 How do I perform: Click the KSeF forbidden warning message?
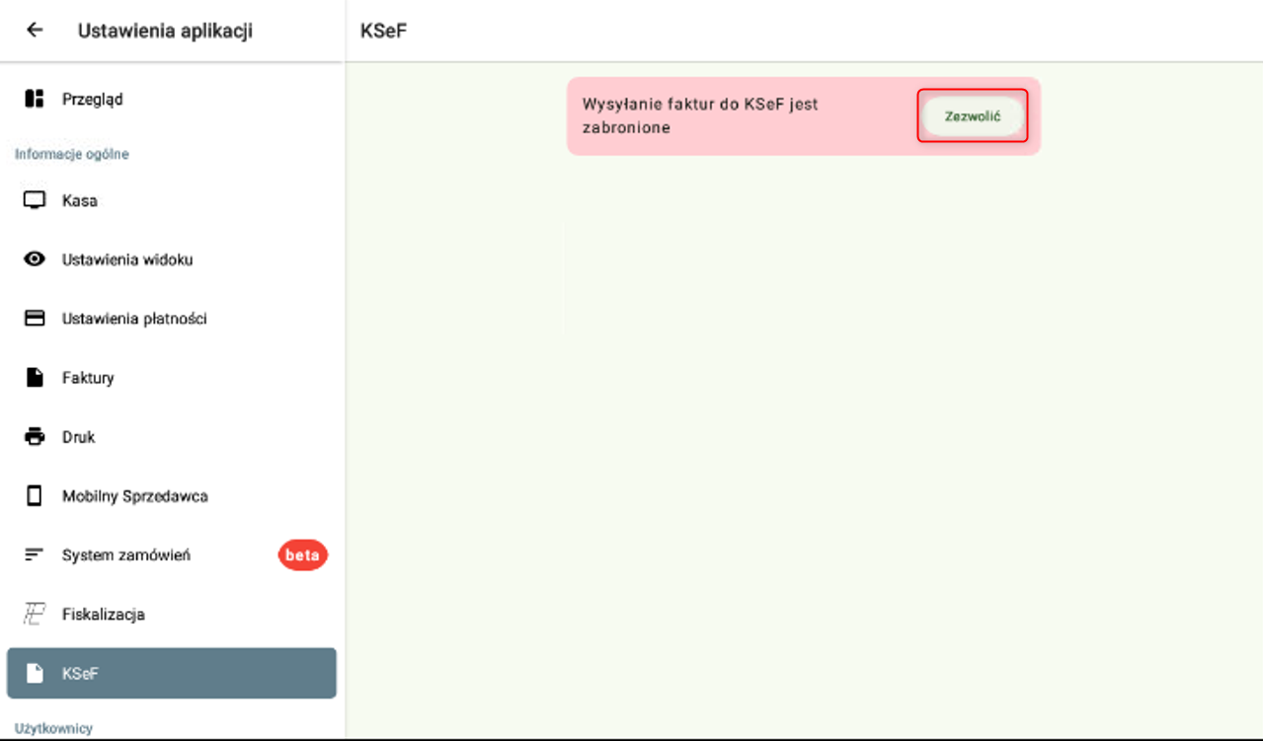[700, 115]
